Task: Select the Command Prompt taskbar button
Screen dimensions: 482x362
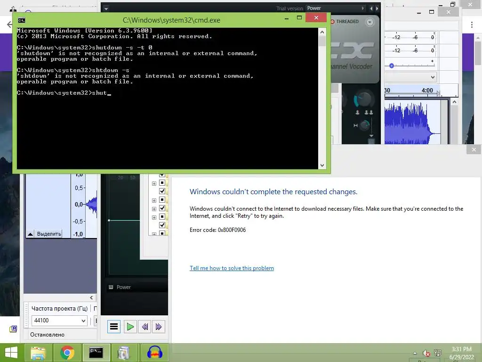Action: click(96, 353)
